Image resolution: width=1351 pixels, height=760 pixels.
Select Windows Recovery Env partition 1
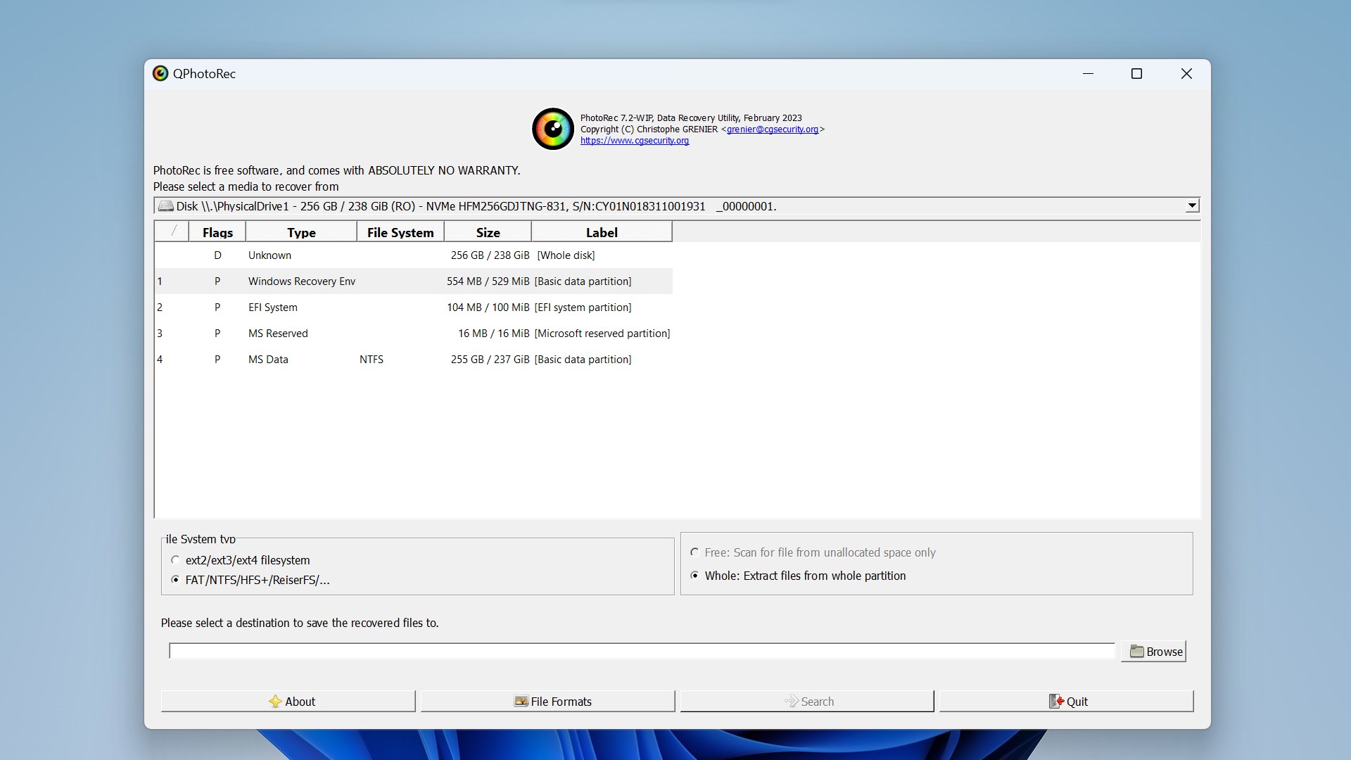tap(413, 280)
